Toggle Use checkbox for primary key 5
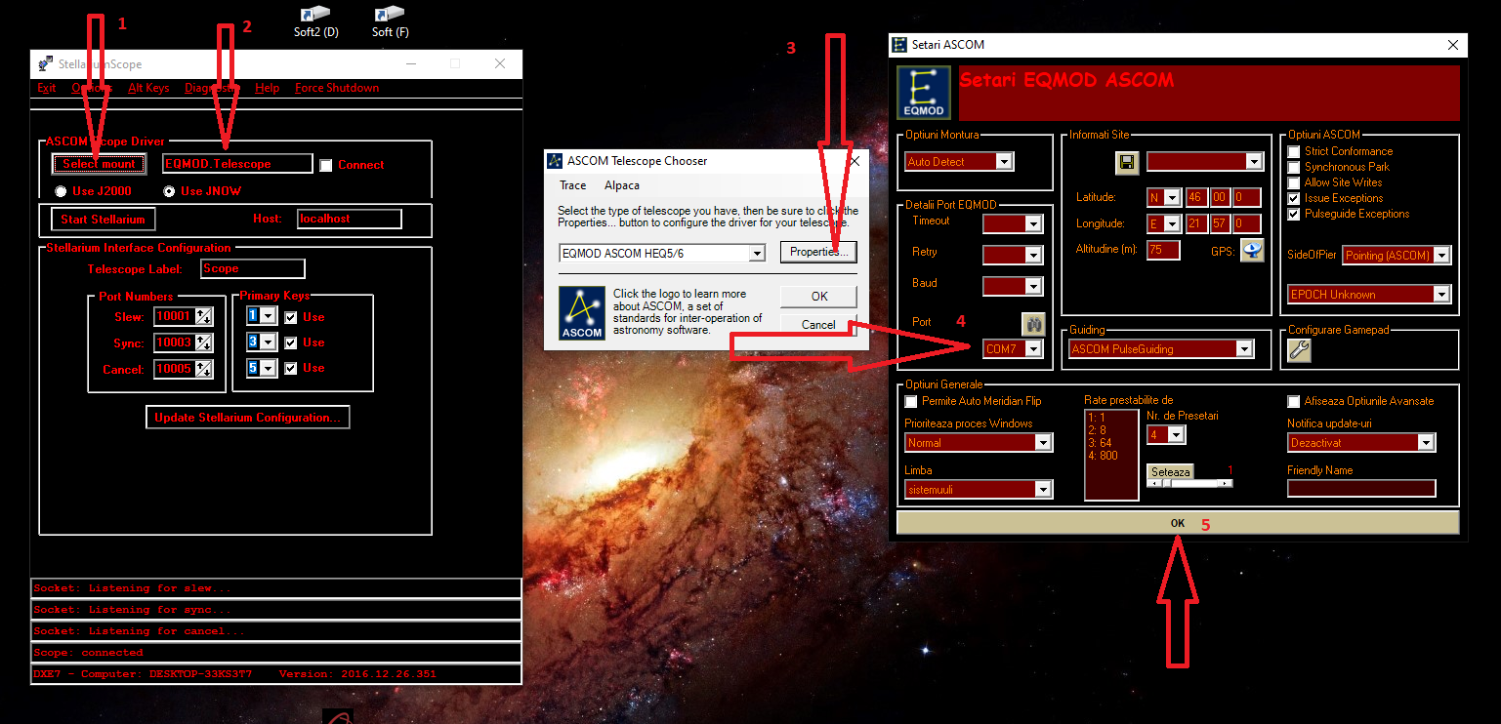Image resolution: width=1501 pixels, height=724 pixels. tap(291, 368)
